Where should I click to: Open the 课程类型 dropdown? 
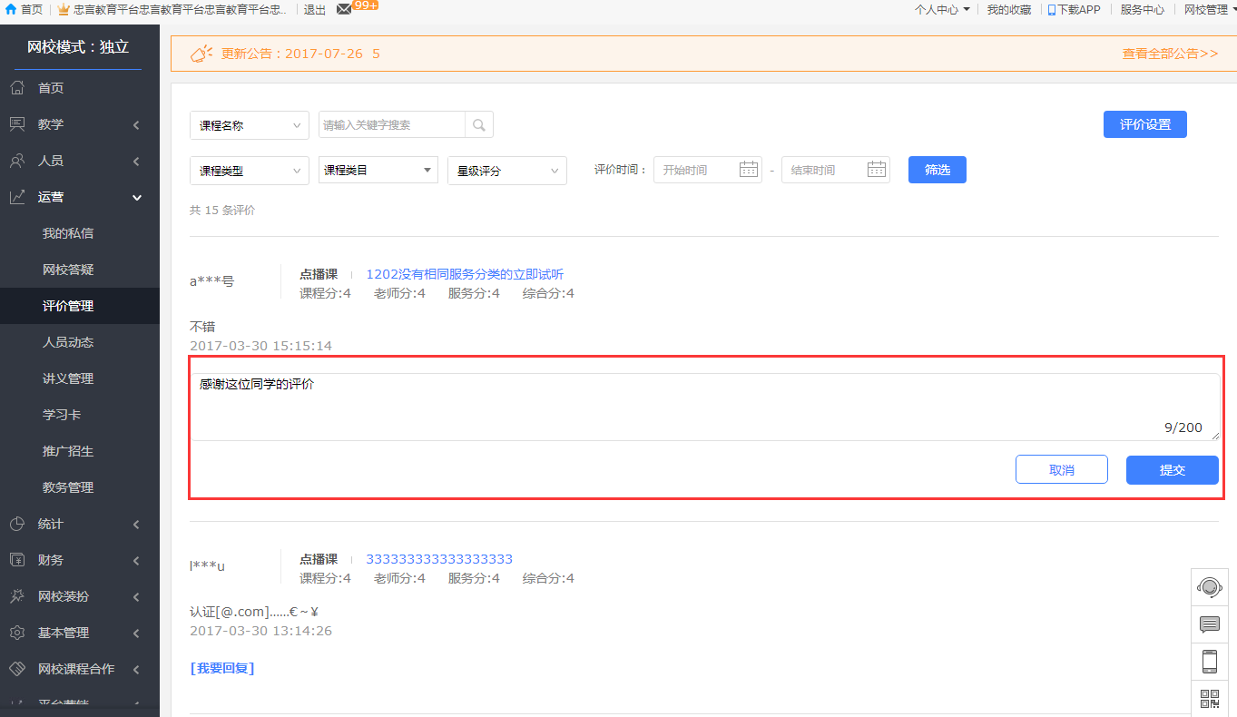pos(249,171)
